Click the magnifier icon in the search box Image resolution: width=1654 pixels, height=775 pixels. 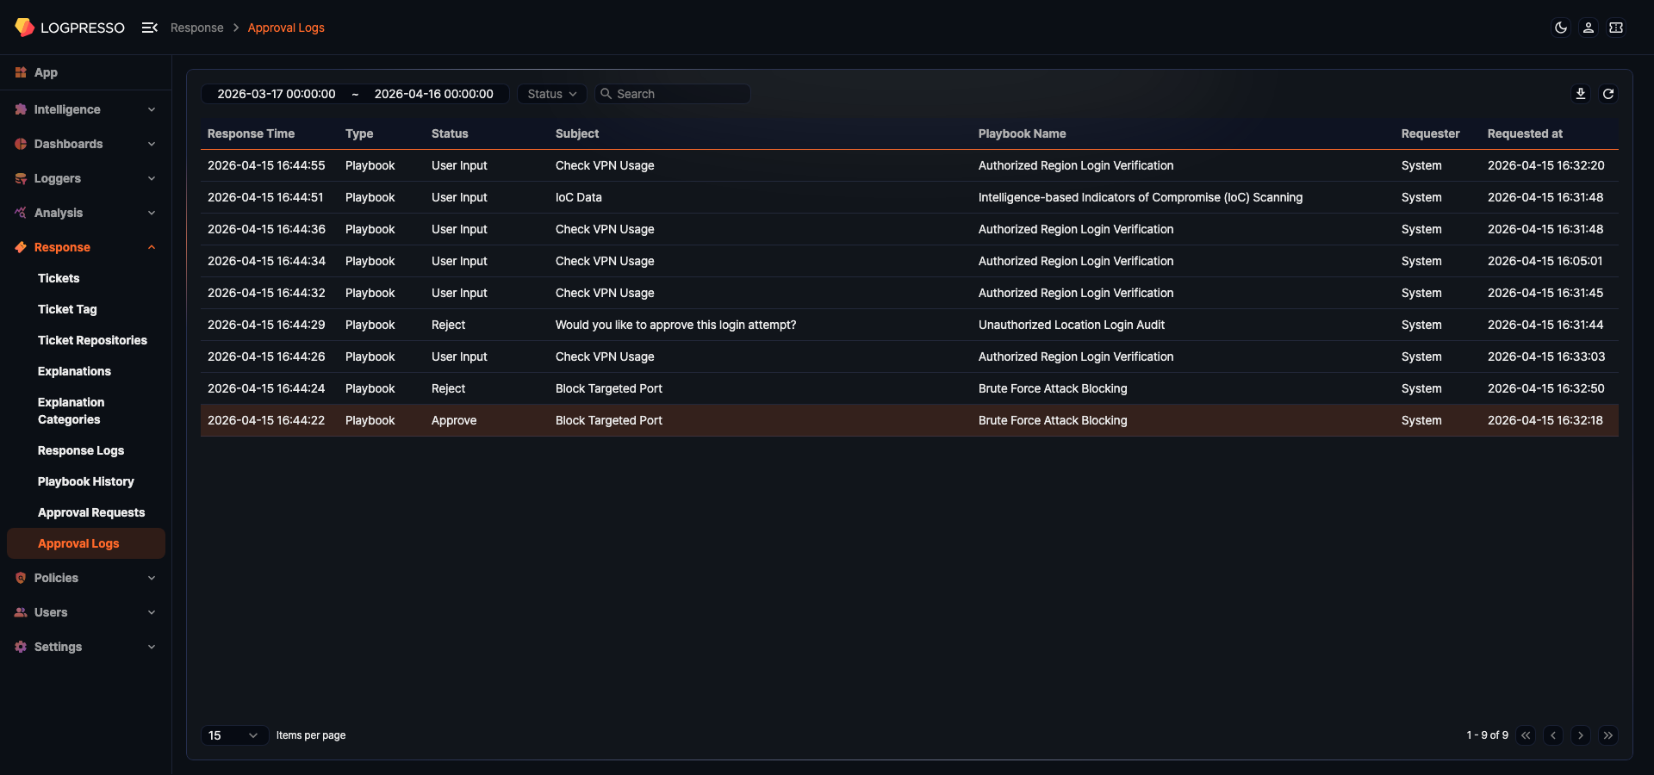[607, 94]
